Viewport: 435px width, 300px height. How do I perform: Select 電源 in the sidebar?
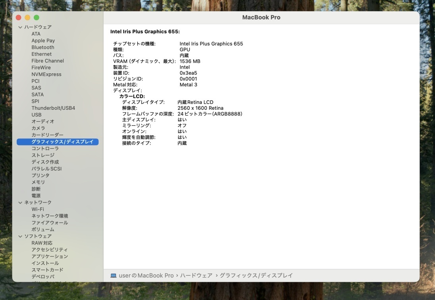pos(36,195)
